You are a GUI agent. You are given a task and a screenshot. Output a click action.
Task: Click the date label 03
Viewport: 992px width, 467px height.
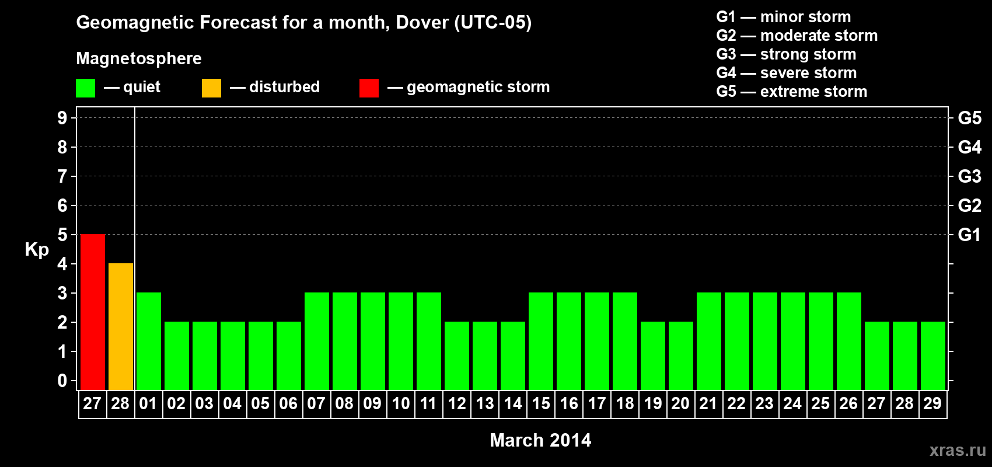(x=205, y=404)
